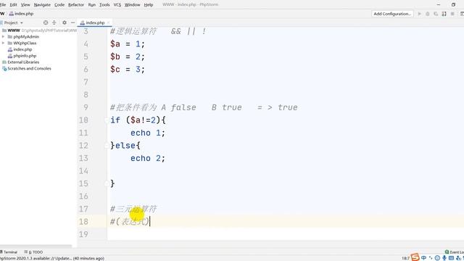Close the index.php editor tab
The width and height of the screenshot is (464, 261).
(x=109, y=22)
